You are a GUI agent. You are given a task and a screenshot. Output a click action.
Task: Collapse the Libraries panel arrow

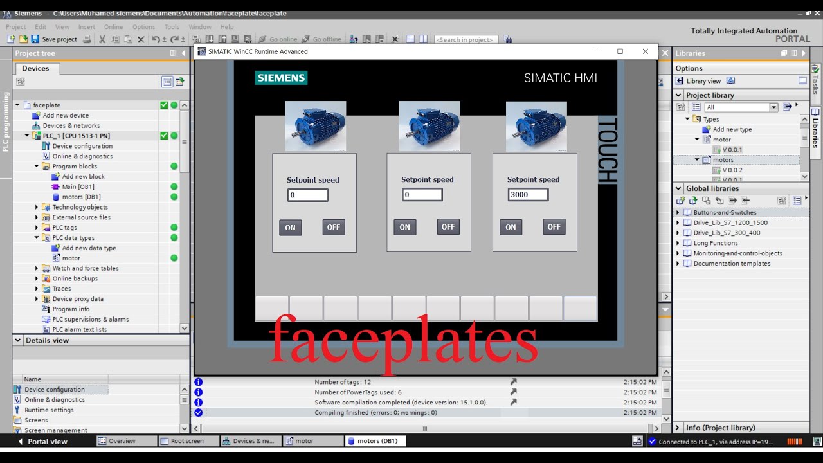pos(804,53)
